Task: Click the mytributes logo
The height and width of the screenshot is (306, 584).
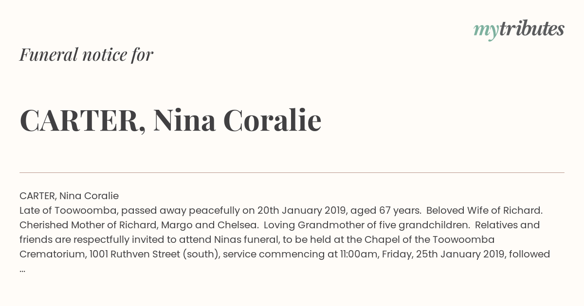Action: click(x=519, y=29)
